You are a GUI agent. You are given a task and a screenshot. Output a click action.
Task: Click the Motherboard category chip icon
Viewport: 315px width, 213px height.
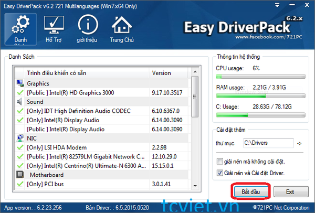pyautogui.click(x=20, y=175)
